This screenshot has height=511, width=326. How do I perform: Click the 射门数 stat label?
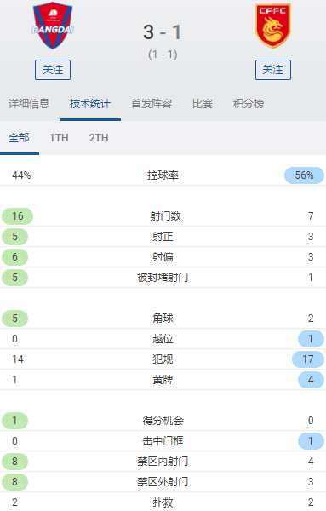(165, 216)
